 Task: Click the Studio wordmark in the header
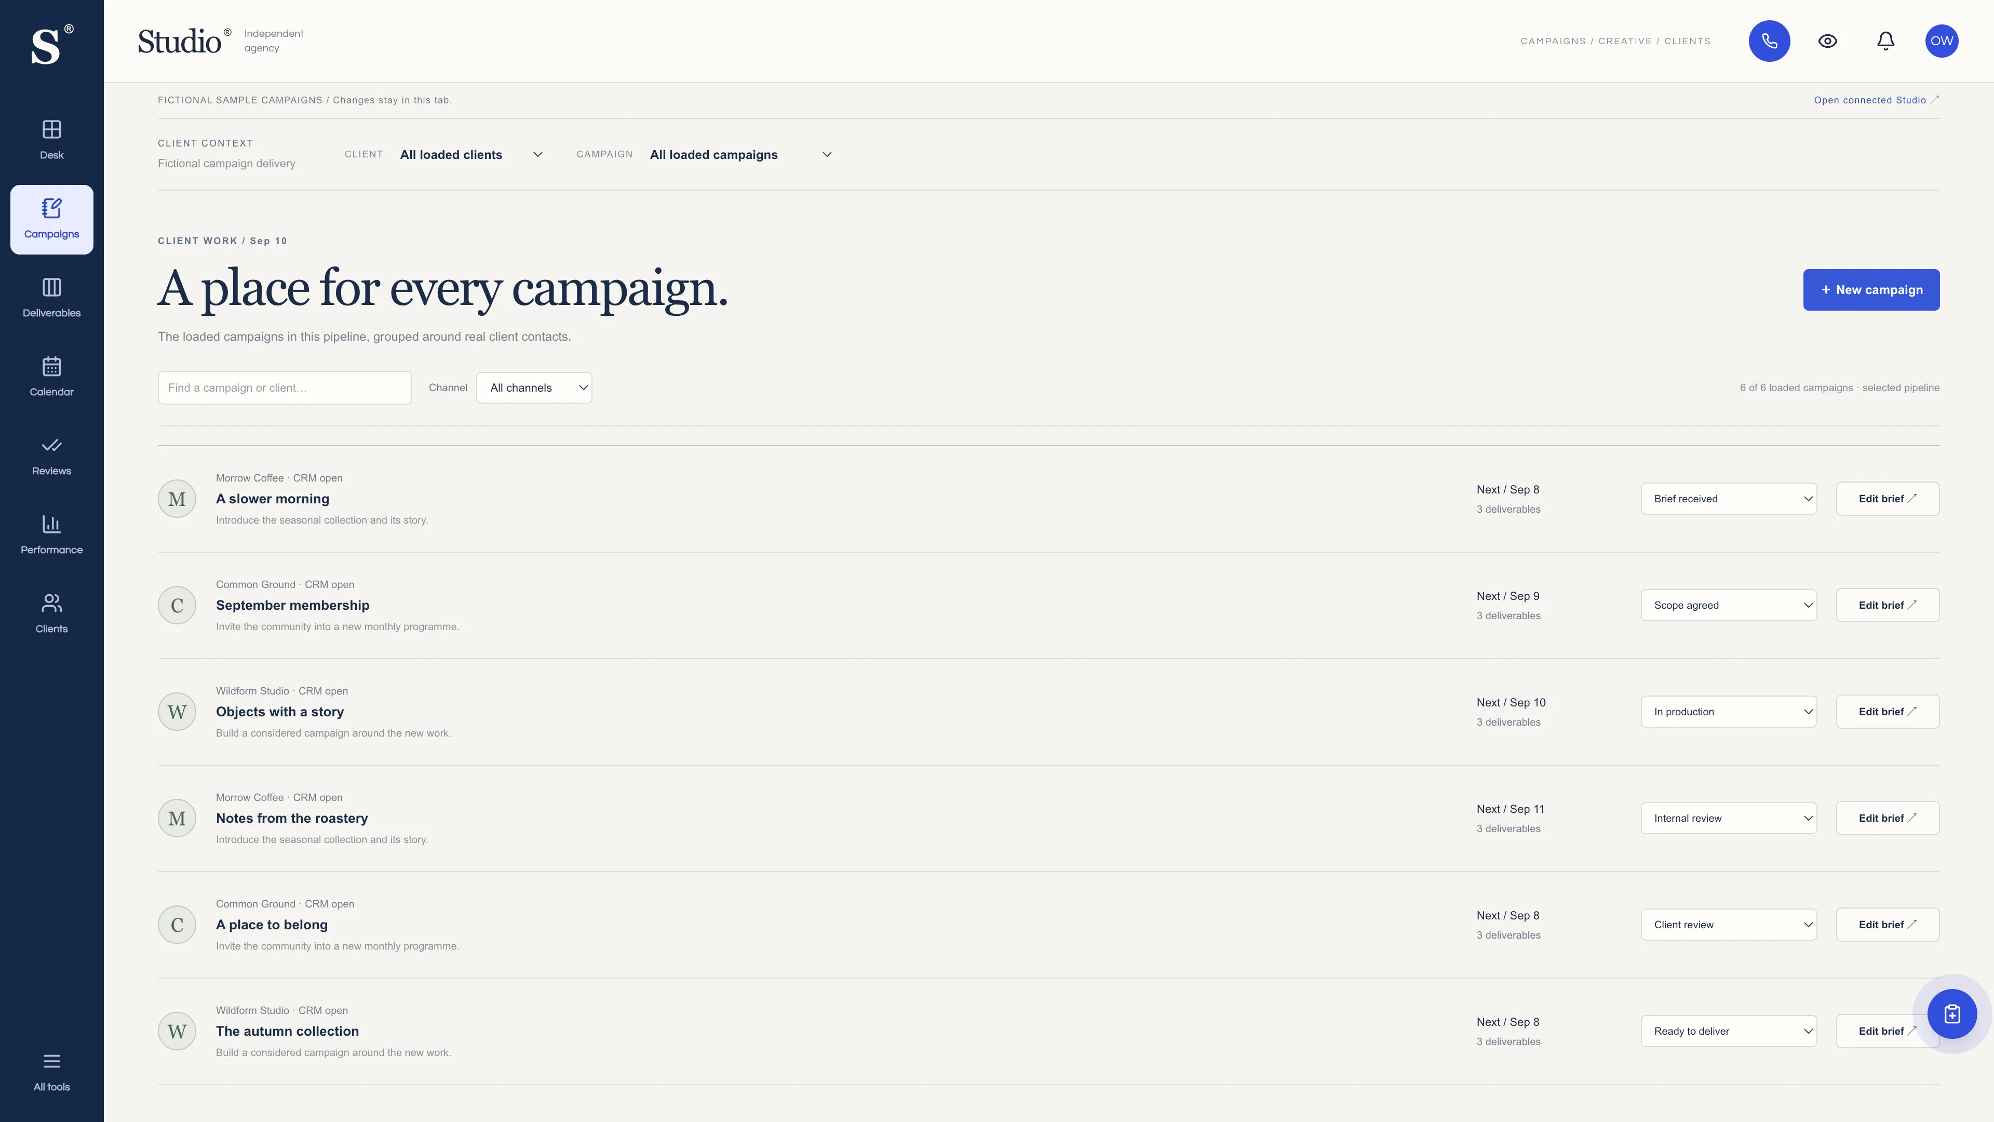click(184, 41)
